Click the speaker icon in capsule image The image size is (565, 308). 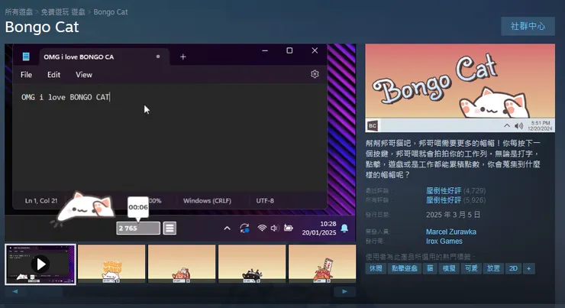[518, 125]
